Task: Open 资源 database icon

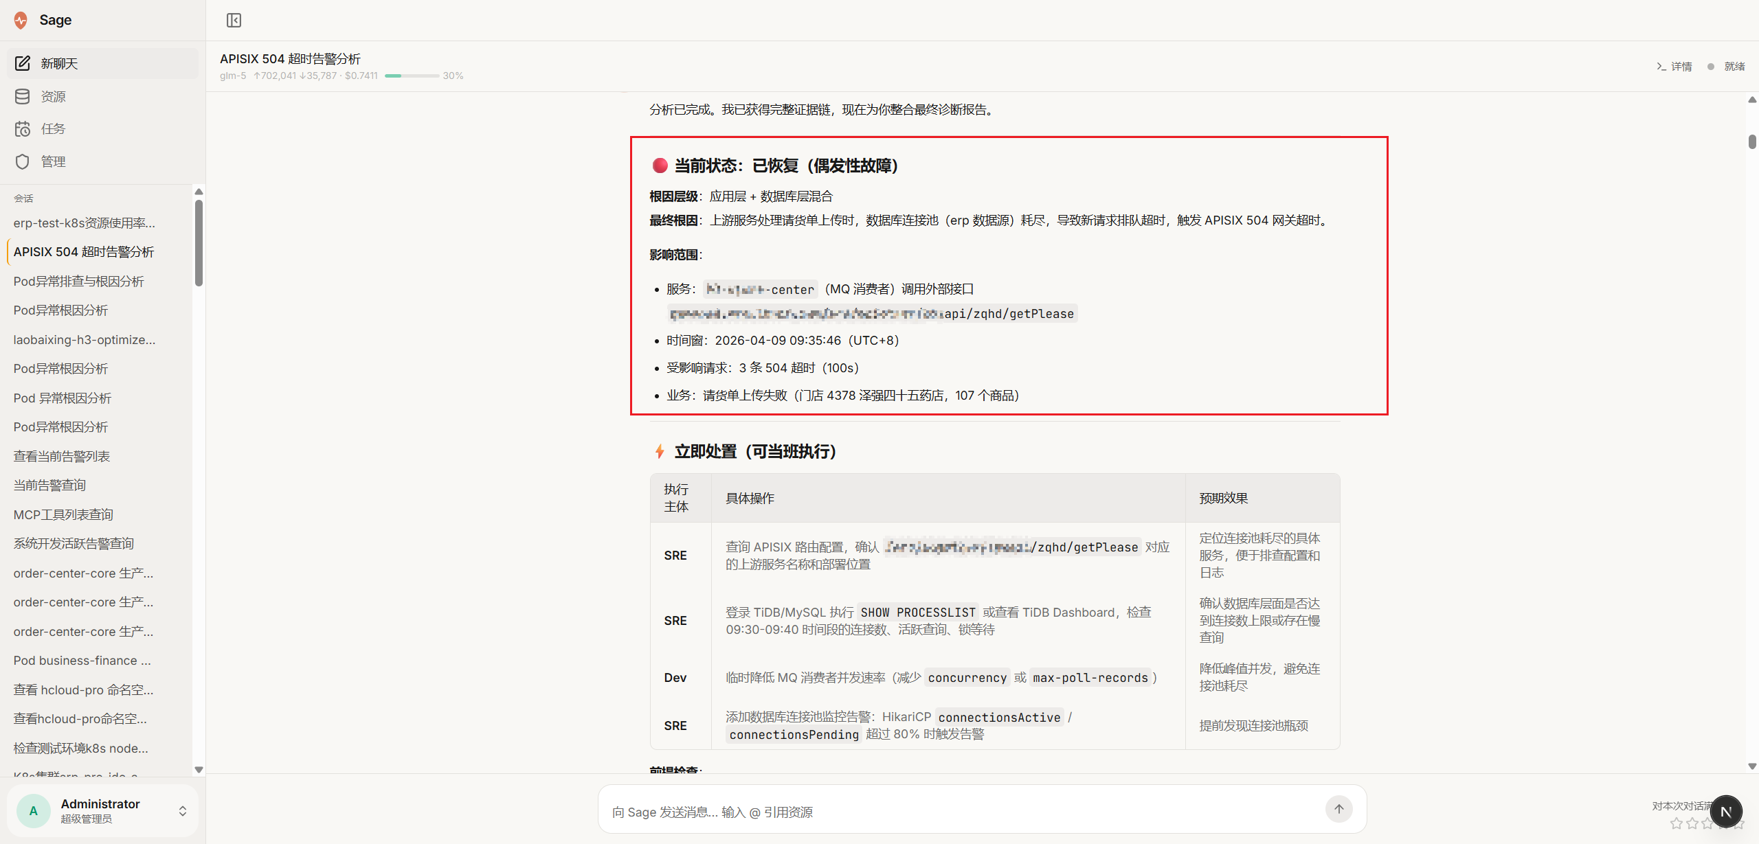Action: [x=23, y=96]
